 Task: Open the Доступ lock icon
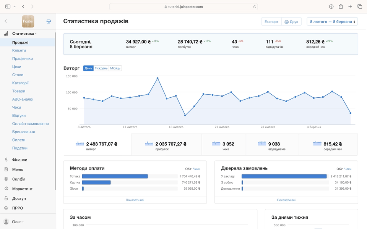click(x=6, y=198)
